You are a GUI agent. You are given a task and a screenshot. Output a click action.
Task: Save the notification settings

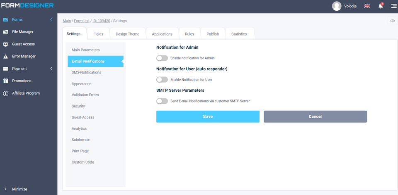(208, 117)
